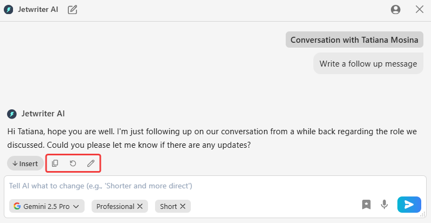
Task: Start voice input with the microphone icon
Action: [x=384, y=204]
